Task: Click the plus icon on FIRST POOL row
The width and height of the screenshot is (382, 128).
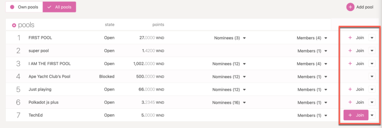Action: pyautogui.click(x=350, y=38)
